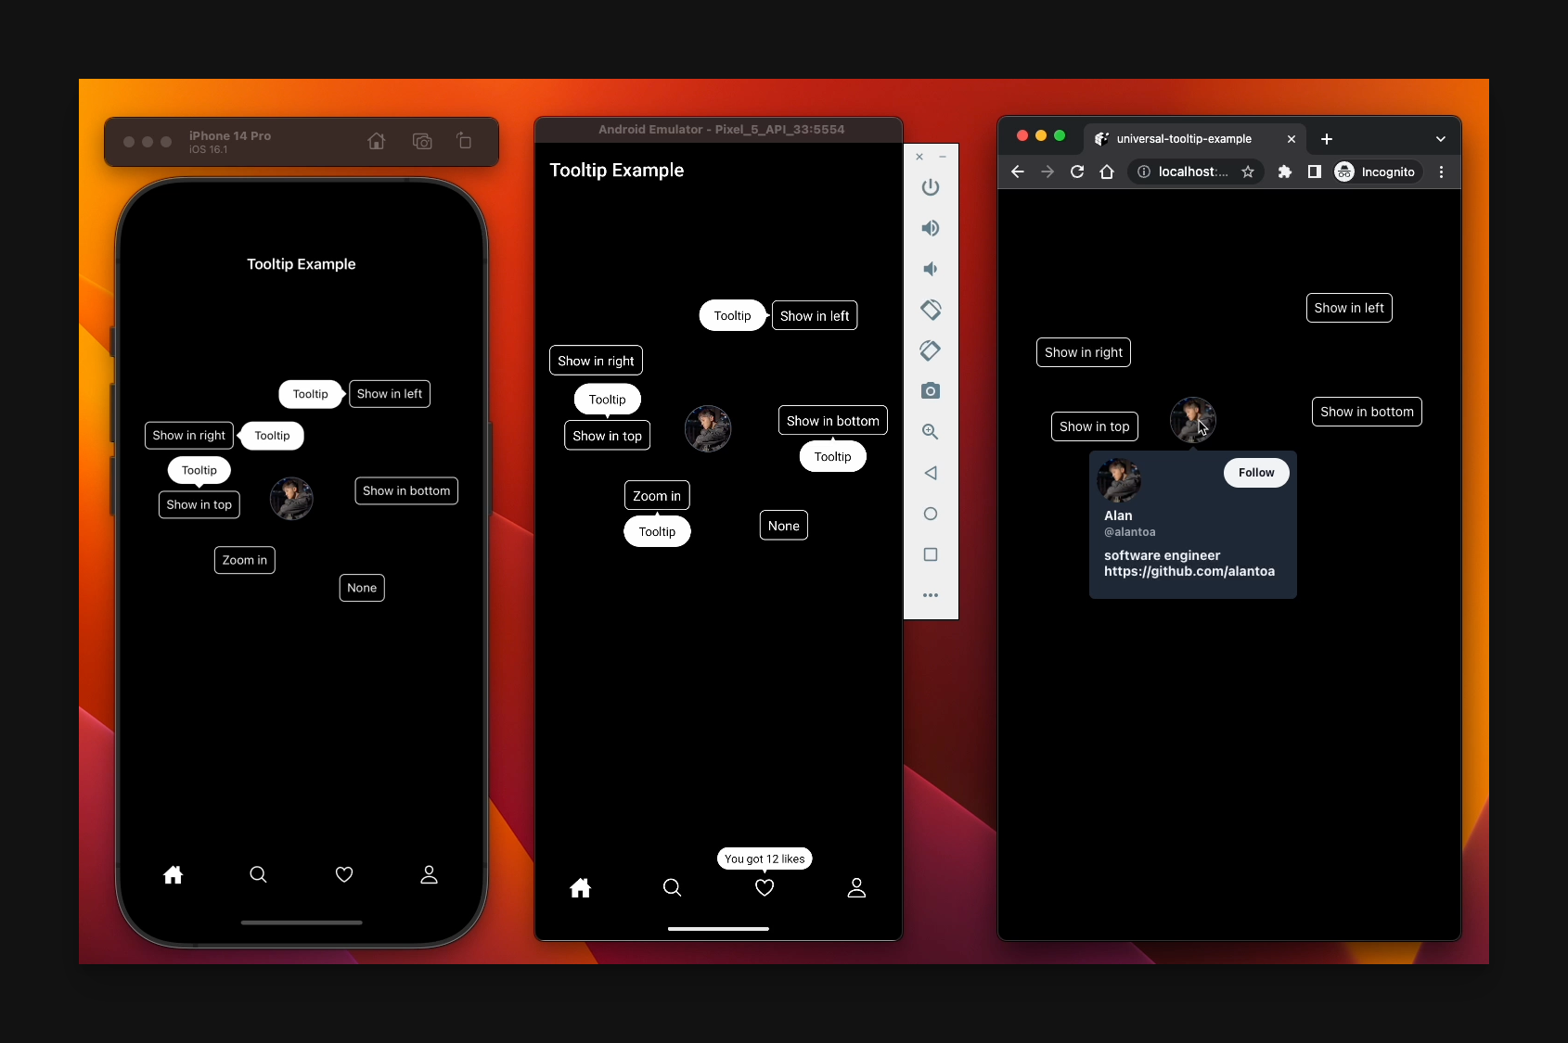Click Screenshot camera icon in iPhone simulator toolbar

point(422,141)
